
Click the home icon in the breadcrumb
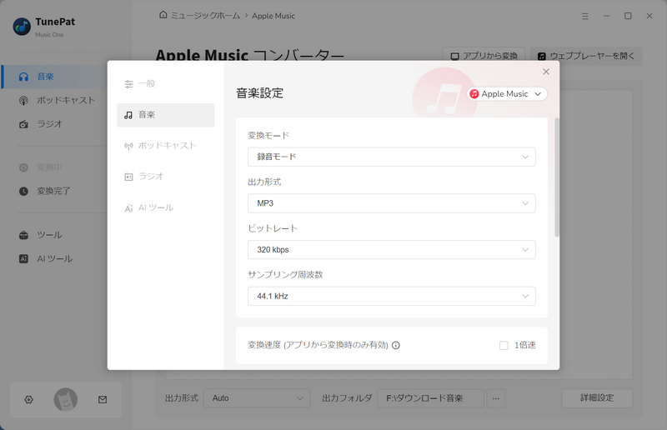click(x=163, y=15)
